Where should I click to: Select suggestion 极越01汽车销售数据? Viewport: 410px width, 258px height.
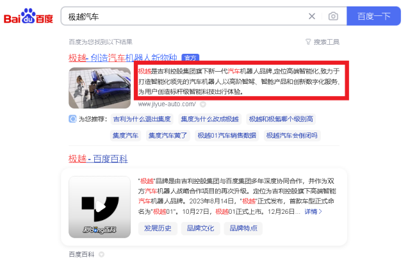click(x=227, y=136)
